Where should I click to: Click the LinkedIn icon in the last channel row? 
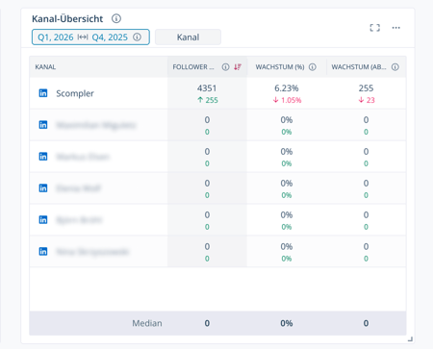(x=43, y=251)
